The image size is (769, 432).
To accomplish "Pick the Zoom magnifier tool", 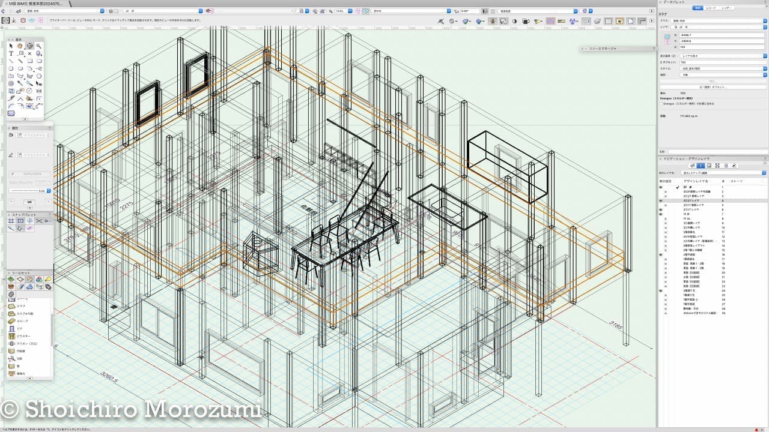I will 39,46.
